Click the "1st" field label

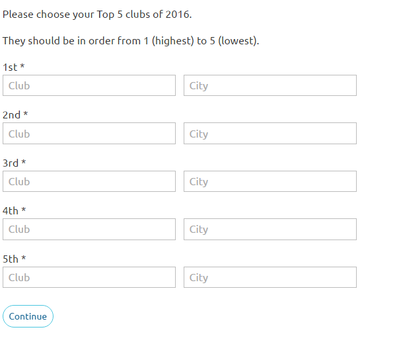point(10,67)
